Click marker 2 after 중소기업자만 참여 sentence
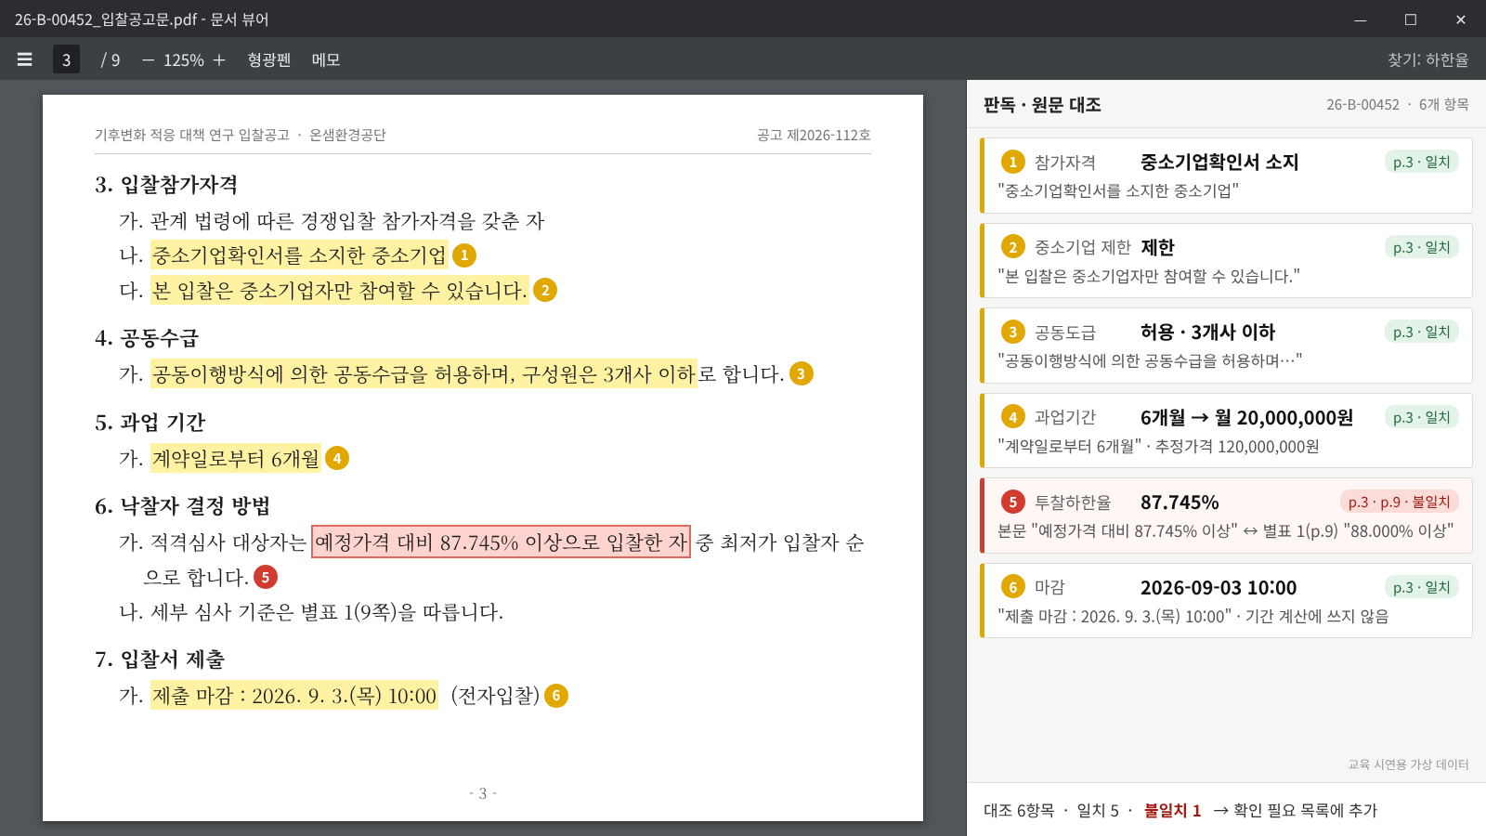This screenshot has width=1486, height=836. 545,290
